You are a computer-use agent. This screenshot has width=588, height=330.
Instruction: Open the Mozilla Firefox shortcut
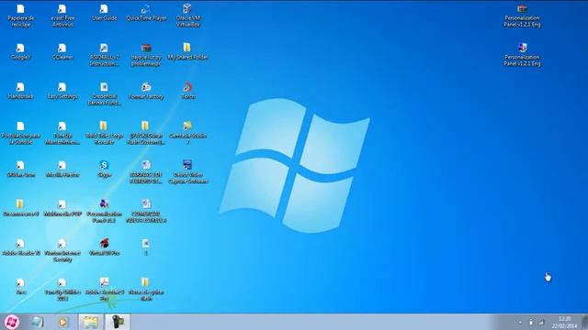(62, 169)
